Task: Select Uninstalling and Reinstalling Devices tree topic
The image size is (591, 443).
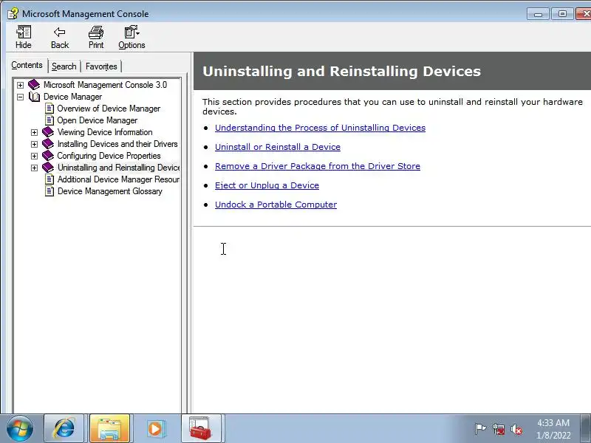Action: tap(118, 168)
